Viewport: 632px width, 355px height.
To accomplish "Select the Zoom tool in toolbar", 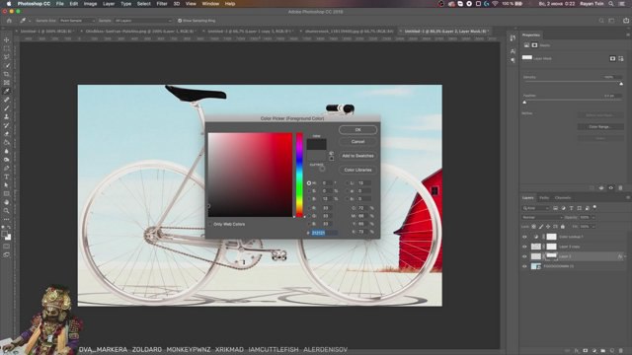I will click(x=7, y=210).
